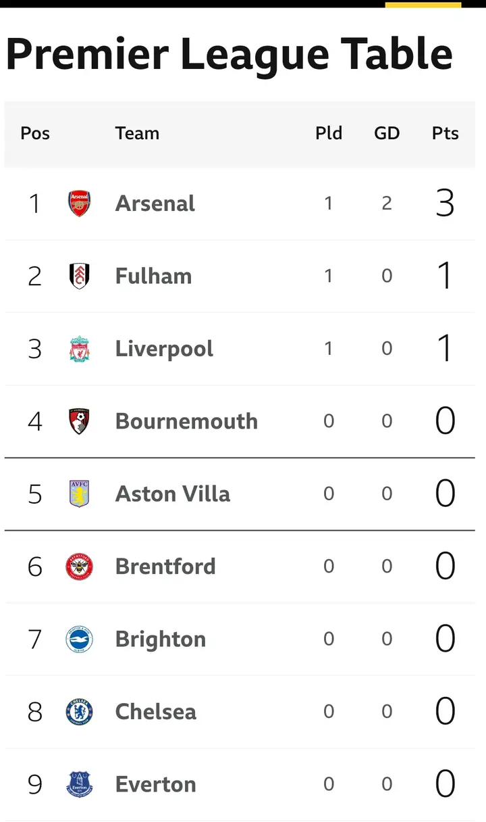Click the Liverpool club crest icon
The width and height of the screenshot is (486, 822).
(80, 349)
